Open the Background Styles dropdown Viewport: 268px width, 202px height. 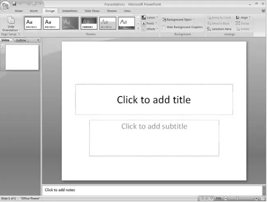[178, 19]
